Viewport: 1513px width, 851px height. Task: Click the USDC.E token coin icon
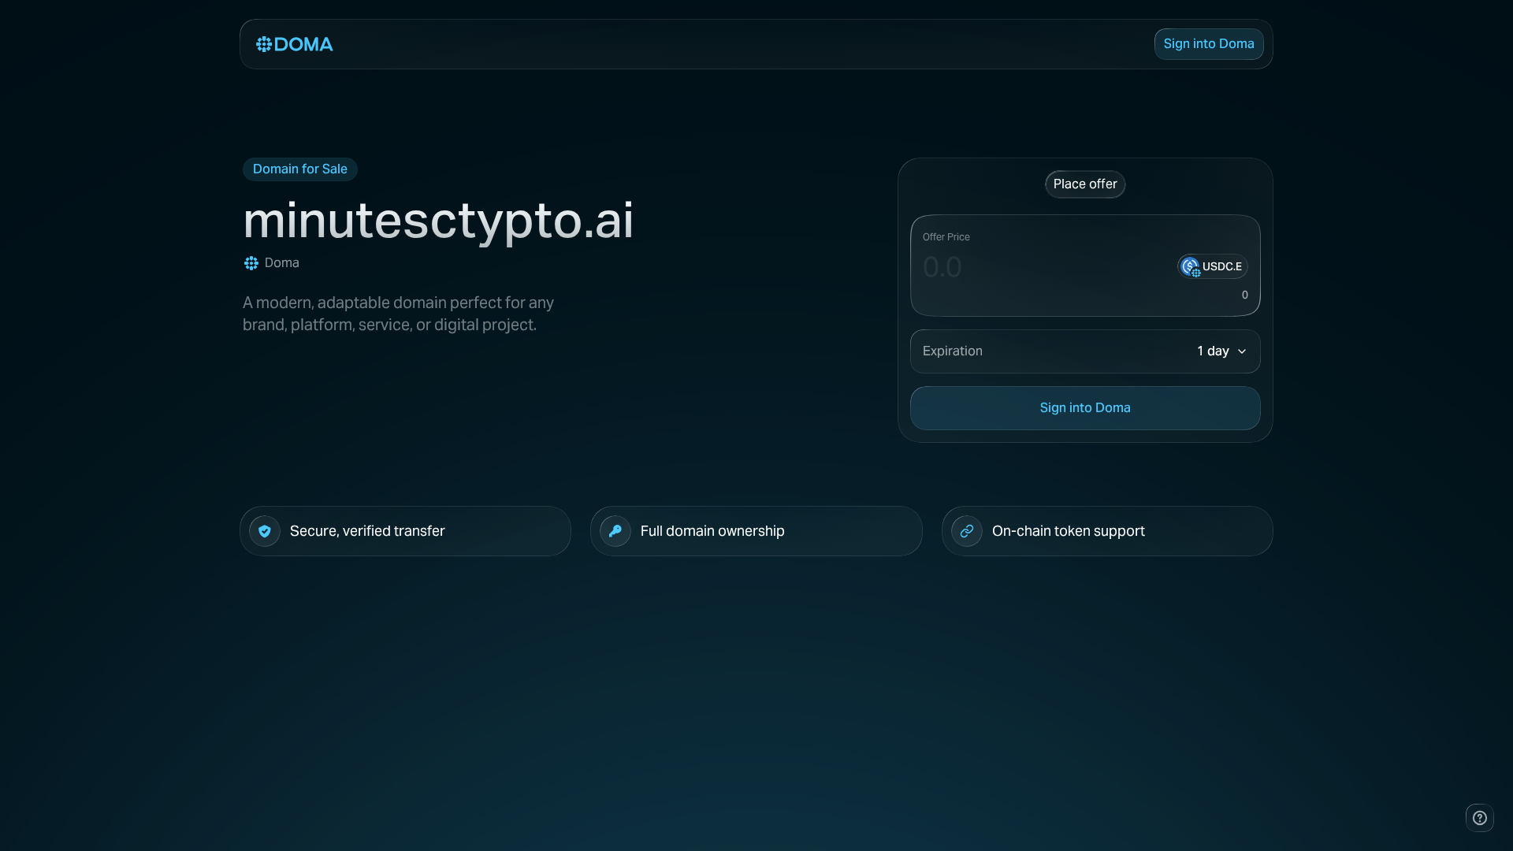1191,266
